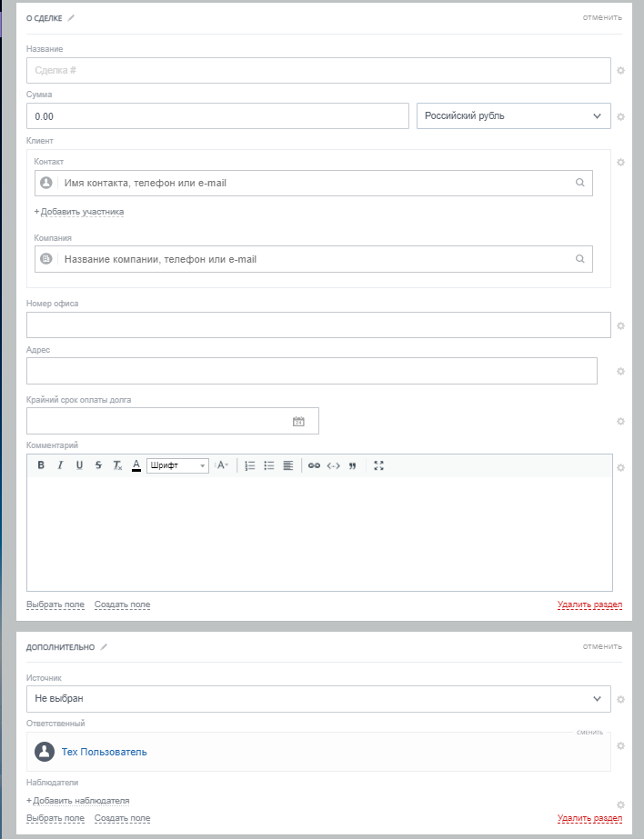644x839 pixels.
Task: Open the font size dropdown
Action: tap(222, 465)
